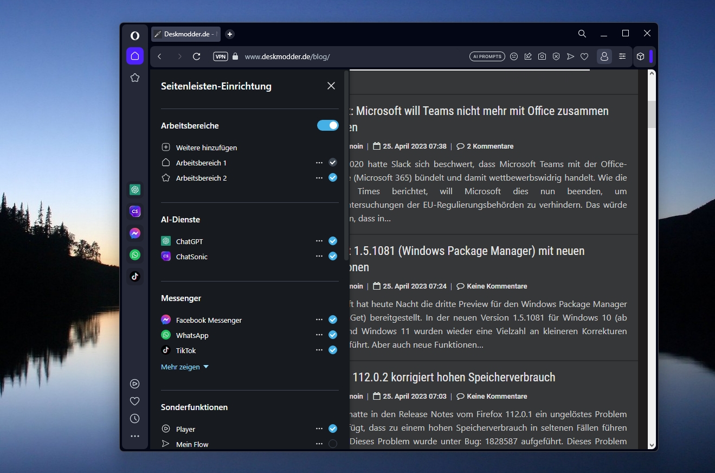Uncheck the Player checkbox
This screenshot has width=715, height=473.
tap(333, 429)
